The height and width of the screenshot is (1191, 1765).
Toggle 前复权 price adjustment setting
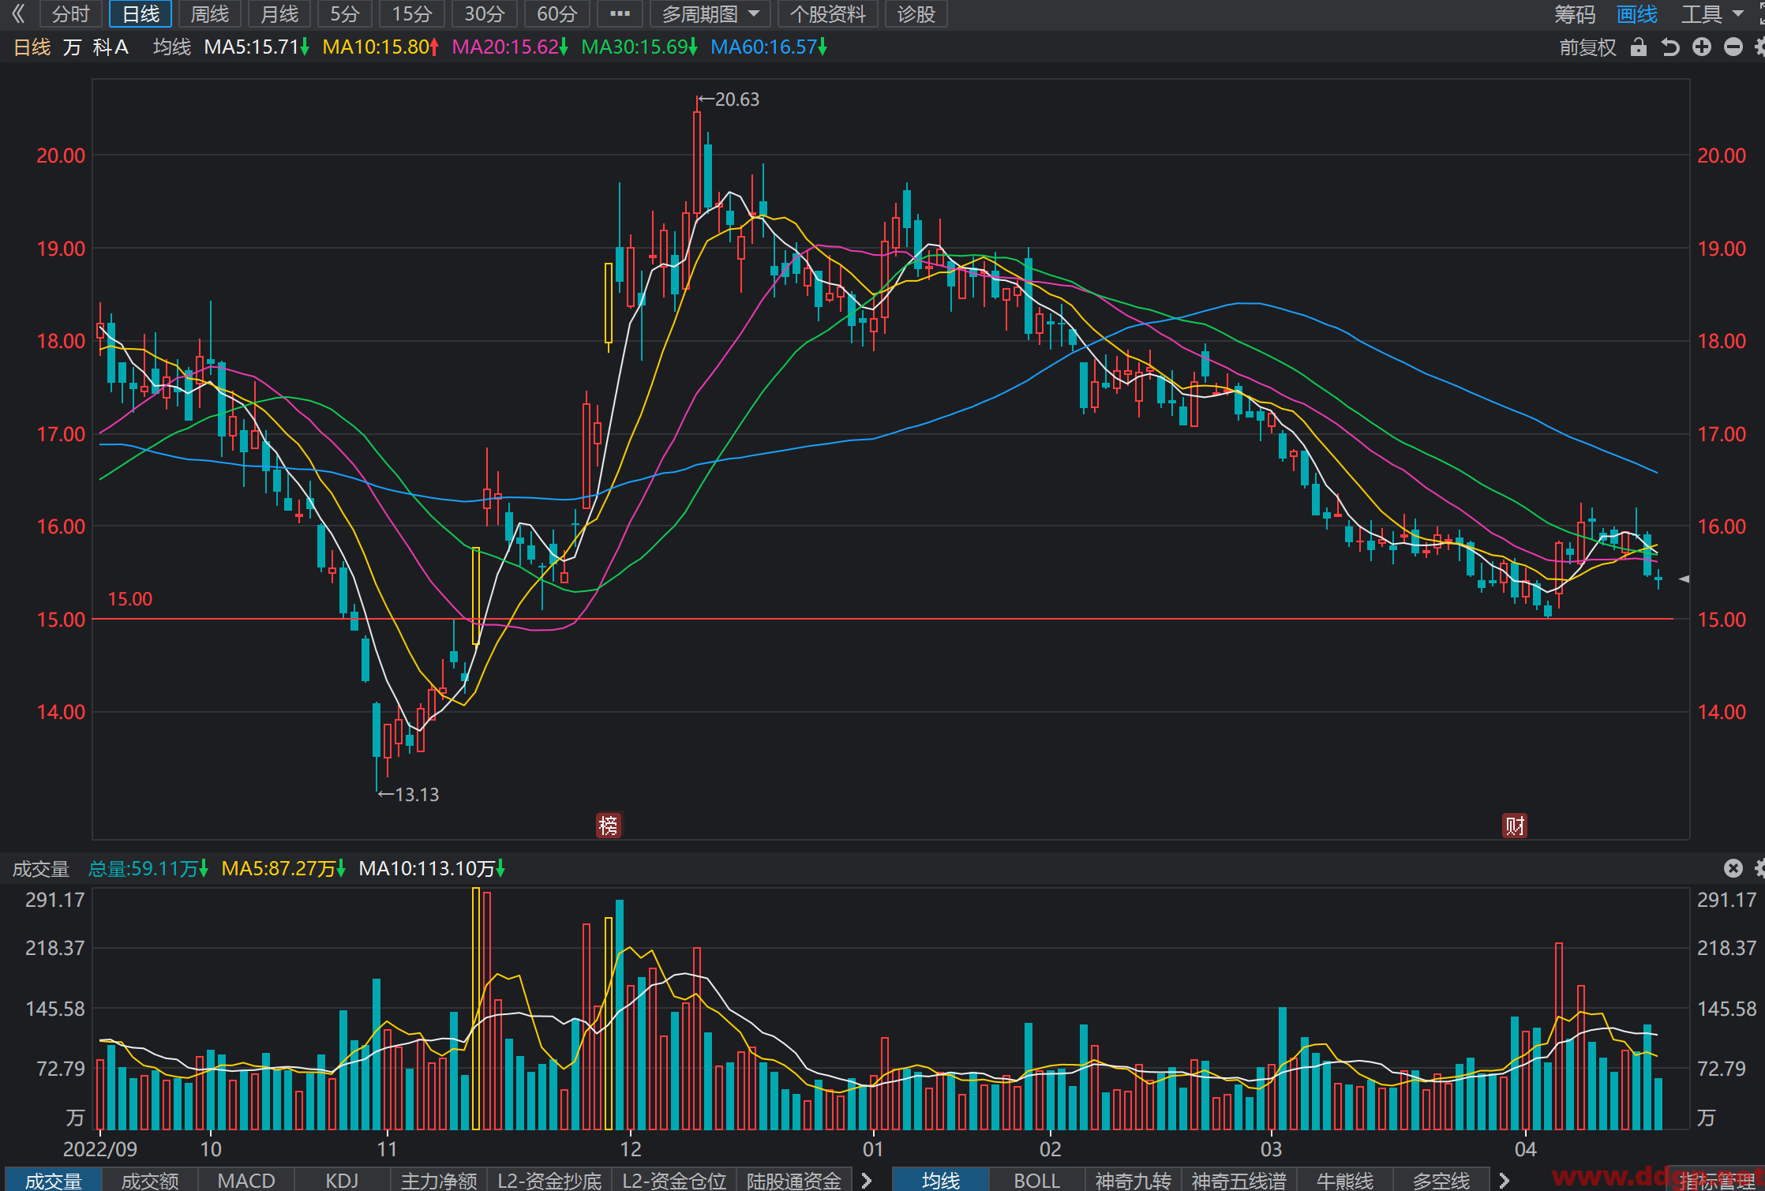tap(1587, 47)
